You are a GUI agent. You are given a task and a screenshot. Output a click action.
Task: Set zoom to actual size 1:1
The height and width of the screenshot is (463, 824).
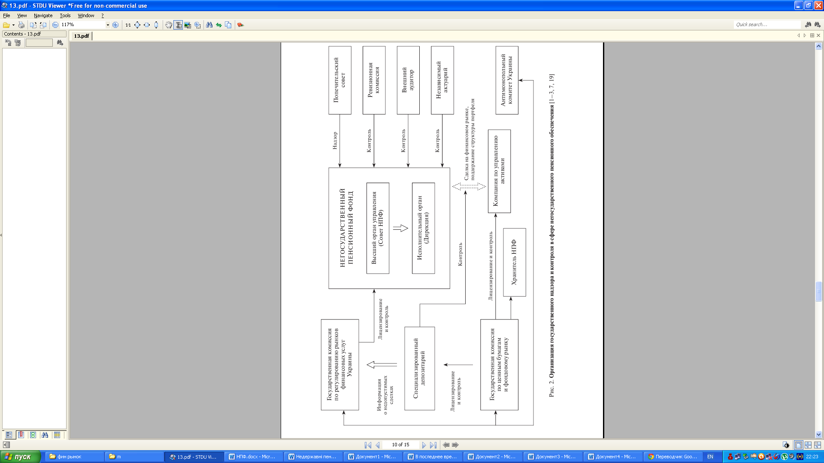[128, 25]
